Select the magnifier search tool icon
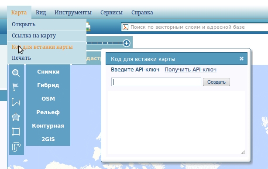 [16, 73]
